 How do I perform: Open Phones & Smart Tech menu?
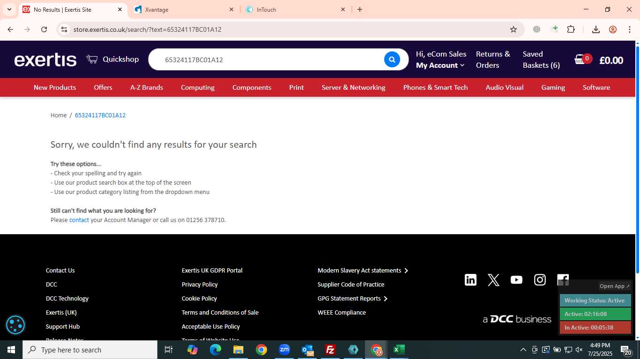click(436, 87)
